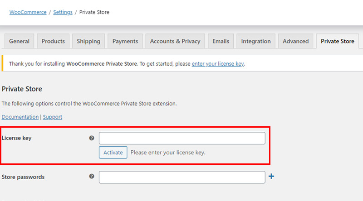The height and width of the screenshot is (201, 363).
Task: Go to Accounts & Privacy tab
Action: pos(175,41)
